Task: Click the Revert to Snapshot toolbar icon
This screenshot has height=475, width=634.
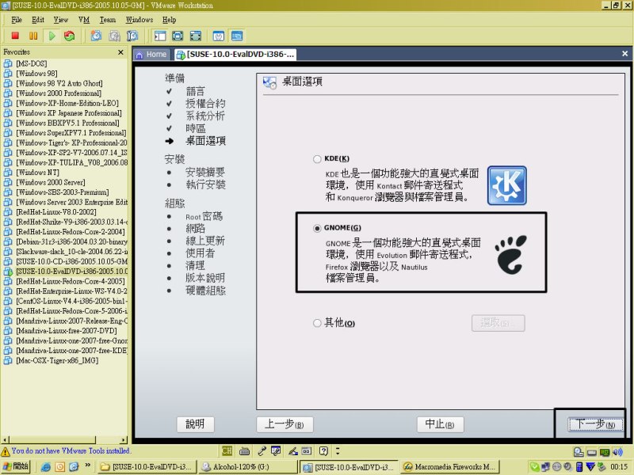Action: 114,36
